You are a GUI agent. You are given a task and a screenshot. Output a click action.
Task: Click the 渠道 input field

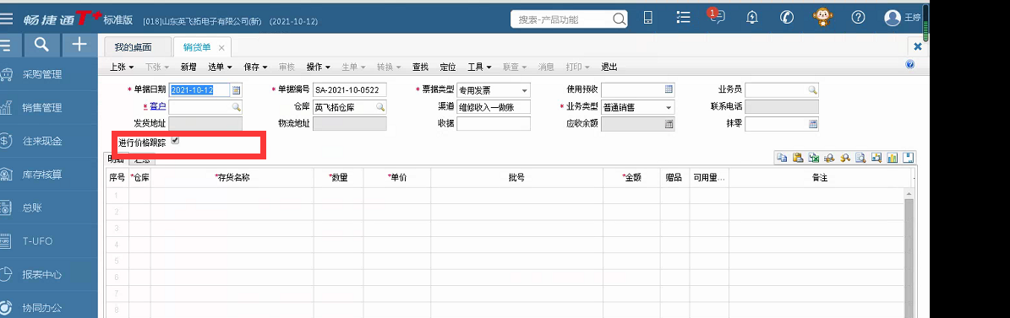(494, 107)
